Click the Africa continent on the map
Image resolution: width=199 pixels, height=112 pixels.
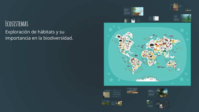(149, 58)
